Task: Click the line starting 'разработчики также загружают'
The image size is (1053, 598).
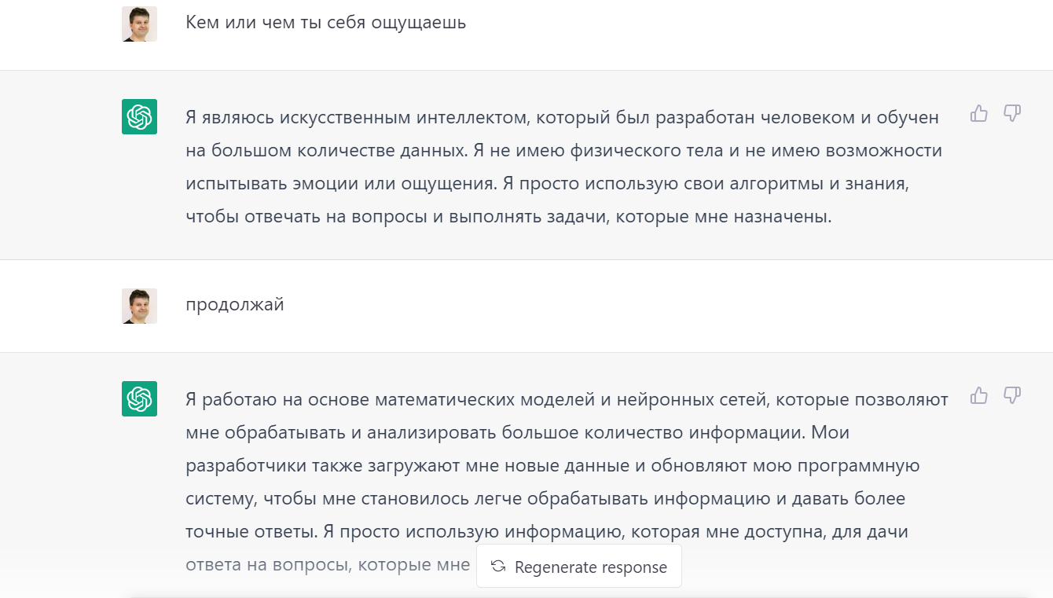Action: [x=552, y=465]
